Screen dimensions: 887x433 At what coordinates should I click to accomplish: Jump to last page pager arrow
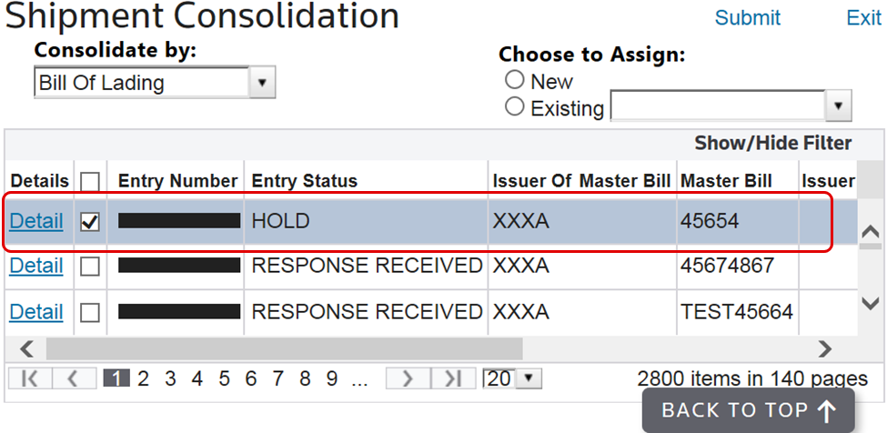coord(454,378)
